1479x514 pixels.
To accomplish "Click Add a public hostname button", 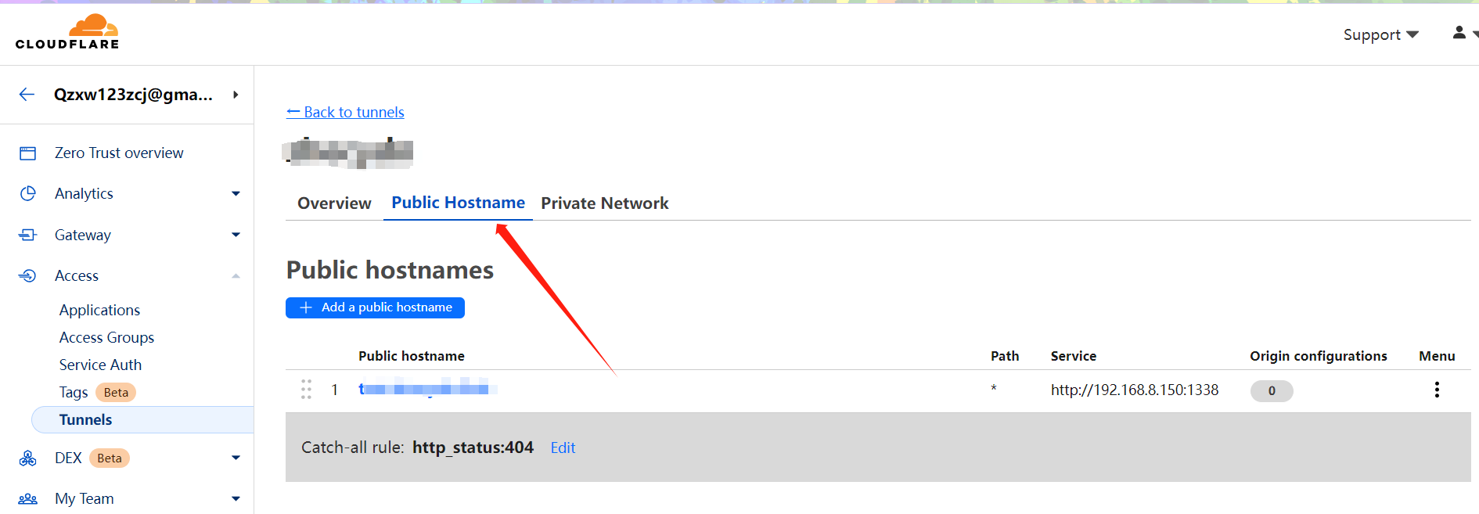I will click(375, 307).
